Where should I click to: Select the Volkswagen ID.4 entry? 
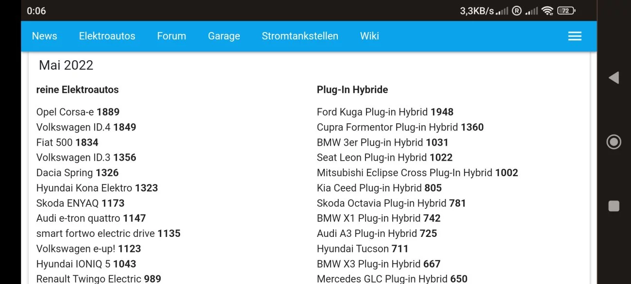(x=86, y=127)
